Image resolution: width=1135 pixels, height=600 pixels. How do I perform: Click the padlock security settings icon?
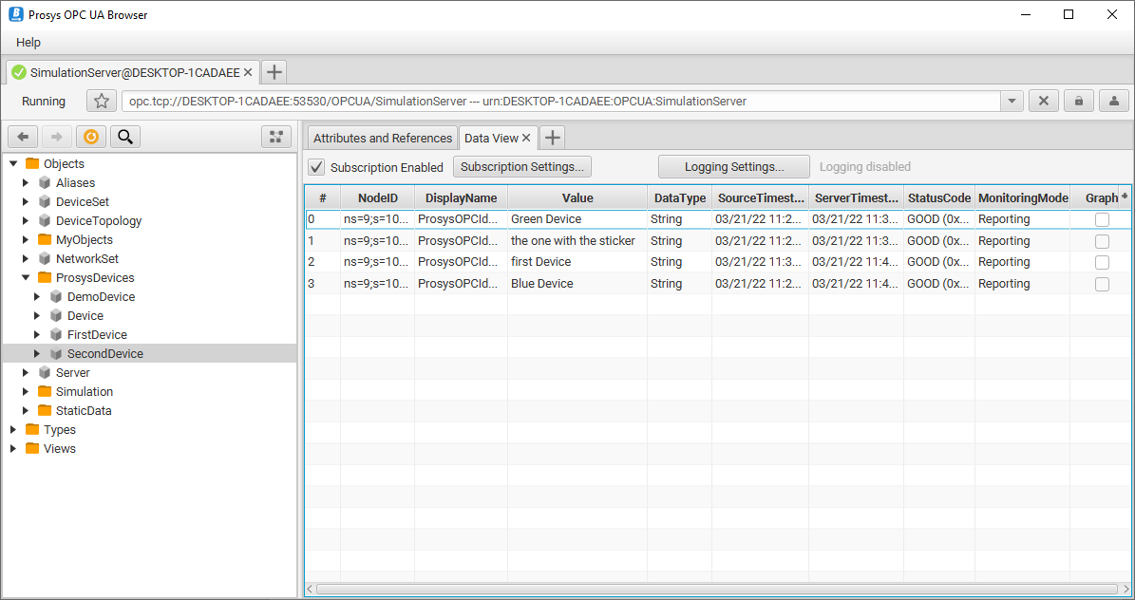click(1078, 102)
